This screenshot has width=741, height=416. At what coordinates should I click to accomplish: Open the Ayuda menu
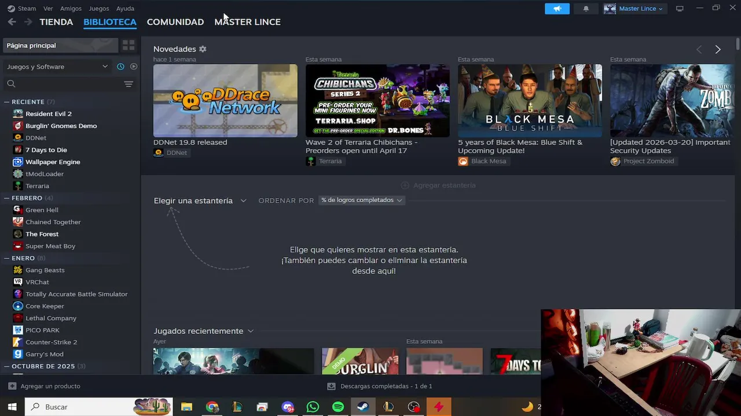pyautogui.click(x=125, y=9)
